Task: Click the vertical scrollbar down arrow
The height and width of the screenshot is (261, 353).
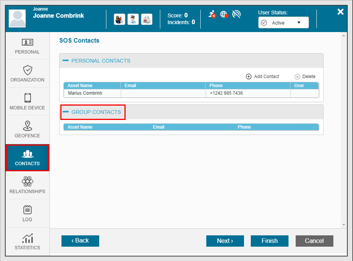Action: (344, 224)
